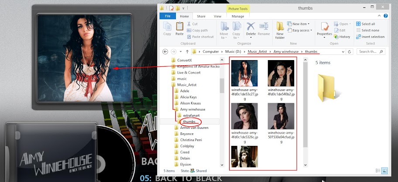This screenshot has width=398, height=182.
Task: Click the navigation tree scroll up arrow
Action: [x=222, y=60]
